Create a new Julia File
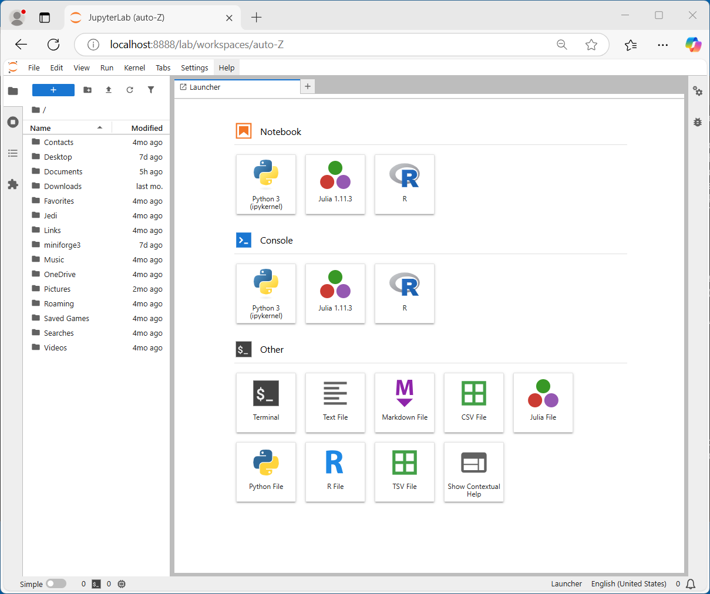This screenshot has height=594, width=710. tap(543, 403)
